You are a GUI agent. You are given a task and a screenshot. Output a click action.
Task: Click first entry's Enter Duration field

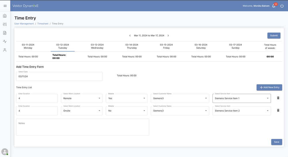click(x=37, y=98)
